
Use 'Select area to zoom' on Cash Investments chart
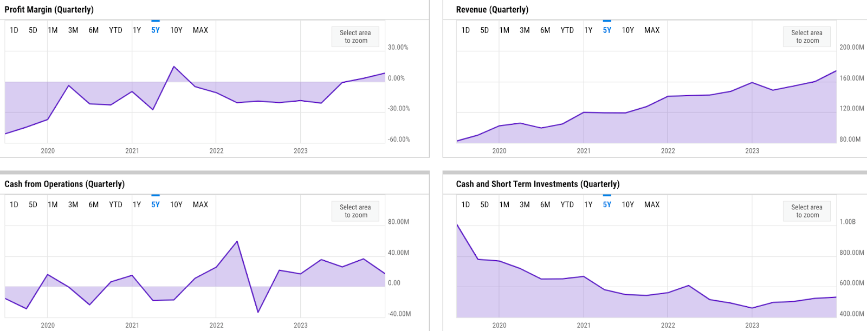click(807, 211)
